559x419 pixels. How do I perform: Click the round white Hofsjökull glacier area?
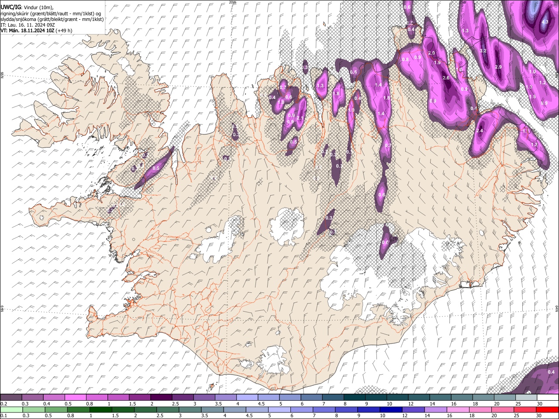pyautogui.click(x=286, y=226)
